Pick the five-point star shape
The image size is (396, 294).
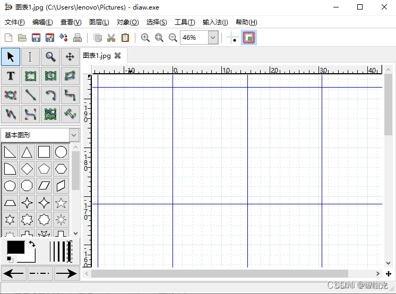pyautogui.click(x=61, y=203)
